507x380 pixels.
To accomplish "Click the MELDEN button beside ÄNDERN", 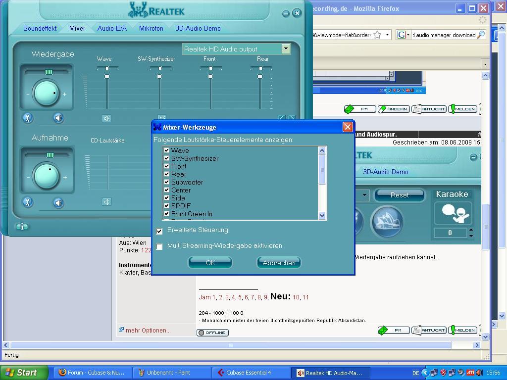I will [x=462, y=109].
